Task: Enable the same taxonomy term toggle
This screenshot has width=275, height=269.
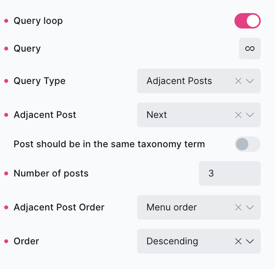Action: click(x=248, y=144)
